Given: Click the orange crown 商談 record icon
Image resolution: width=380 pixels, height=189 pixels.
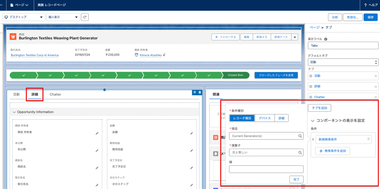Looking at the screenshot, I should (x=13, y=37).
